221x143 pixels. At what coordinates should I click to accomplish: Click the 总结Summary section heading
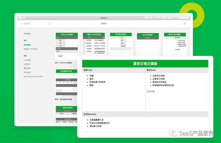(x=90, y=114)
